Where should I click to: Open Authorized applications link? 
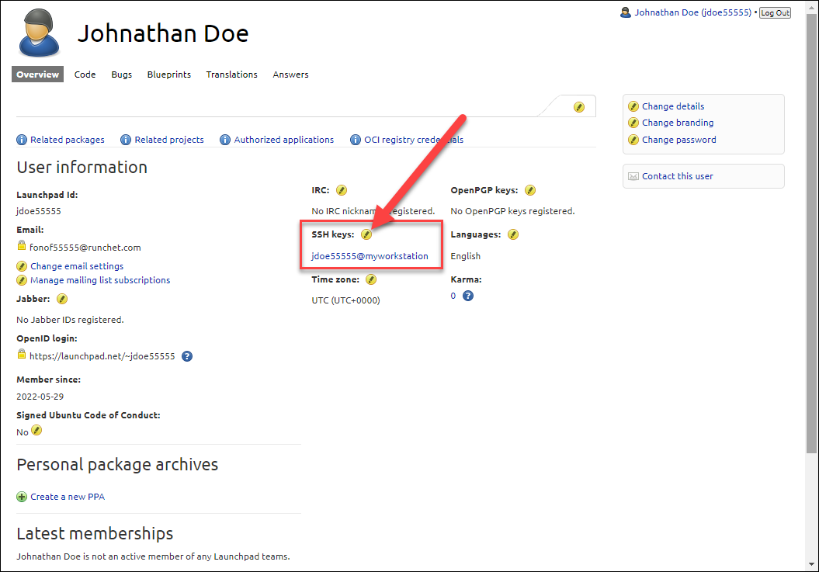283,140
